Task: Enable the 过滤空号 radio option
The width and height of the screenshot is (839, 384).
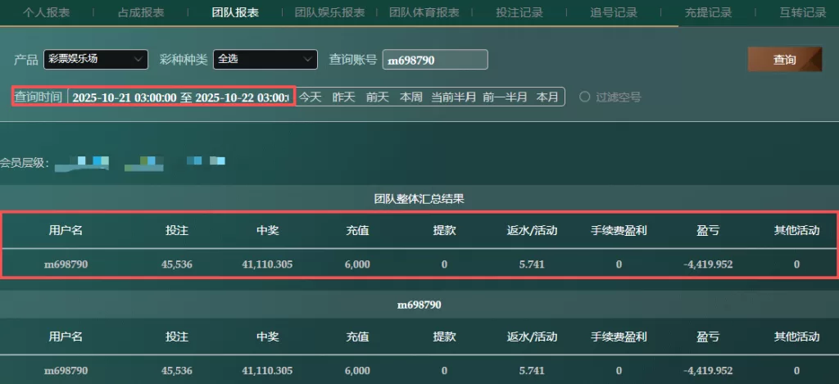Action: 585,97
